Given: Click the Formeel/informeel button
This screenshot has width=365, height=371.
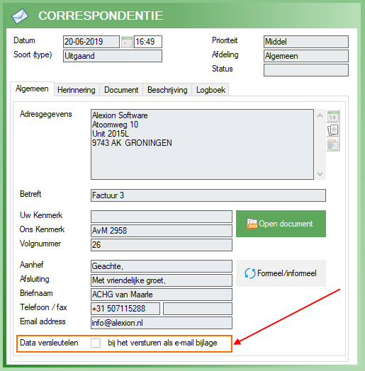Looking at the screenshot, I should click(281, 273).
